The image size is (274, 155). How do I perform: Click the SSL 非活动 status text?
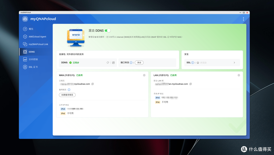[x=203, y=63]
